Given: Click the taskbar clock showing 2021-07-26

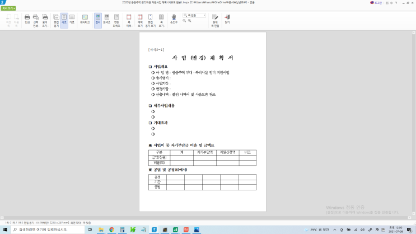Looking at the screenshot, I should pos(396,230).
